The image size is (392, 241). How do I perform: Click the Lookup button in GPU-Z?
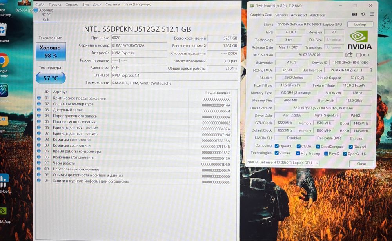tap(360, 24)
